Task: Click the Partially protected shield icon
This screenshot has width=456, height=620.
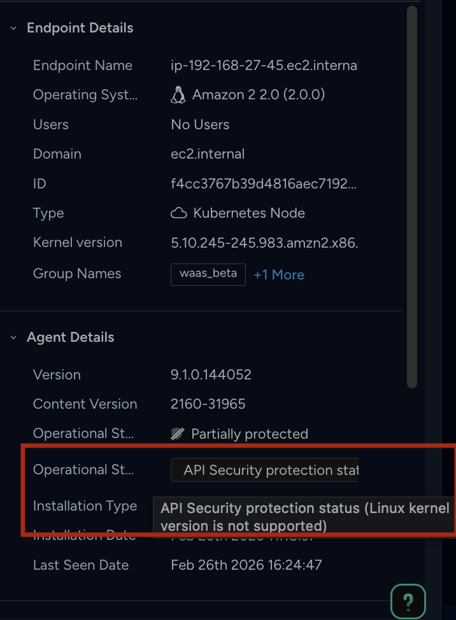Action: 178,433
